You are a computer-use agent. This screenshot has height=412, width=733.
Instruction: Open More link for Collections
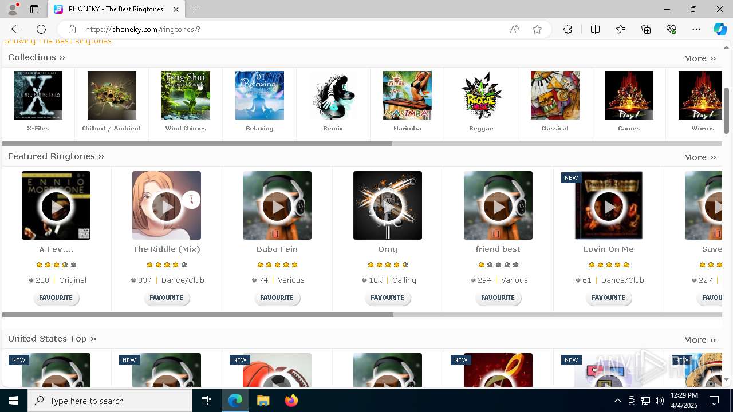click(x=700, y=58)
